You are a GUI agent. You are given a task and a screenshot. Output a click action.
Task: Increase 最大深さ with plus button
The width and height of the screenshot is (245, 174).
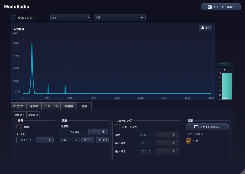[x=173, y=151]
